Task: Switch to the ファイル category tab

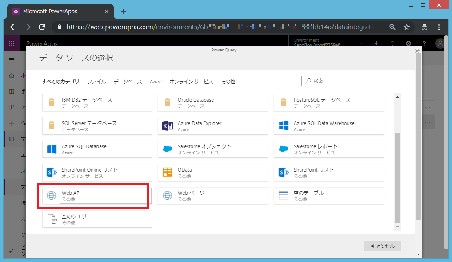Action: [x=96, y=82]
